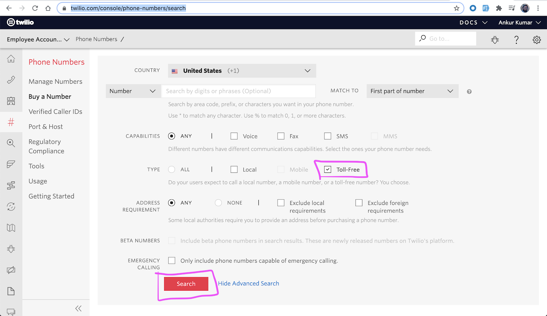Click the hash Phone Numbers sidebar icon

coord(11,122)
